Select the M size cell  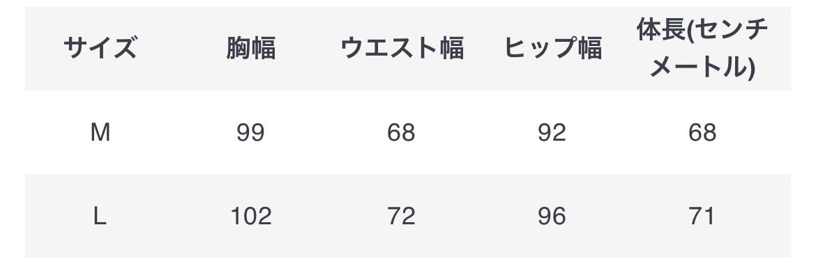(x=100, y=133)
